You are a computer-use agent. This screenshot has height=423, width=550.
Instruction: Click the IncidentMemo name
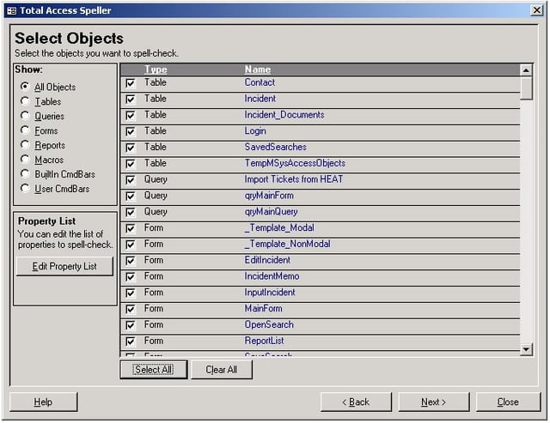tap(272, 276)
